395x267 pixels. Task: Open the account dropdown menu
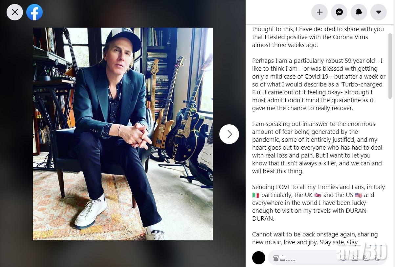(379, 12)
